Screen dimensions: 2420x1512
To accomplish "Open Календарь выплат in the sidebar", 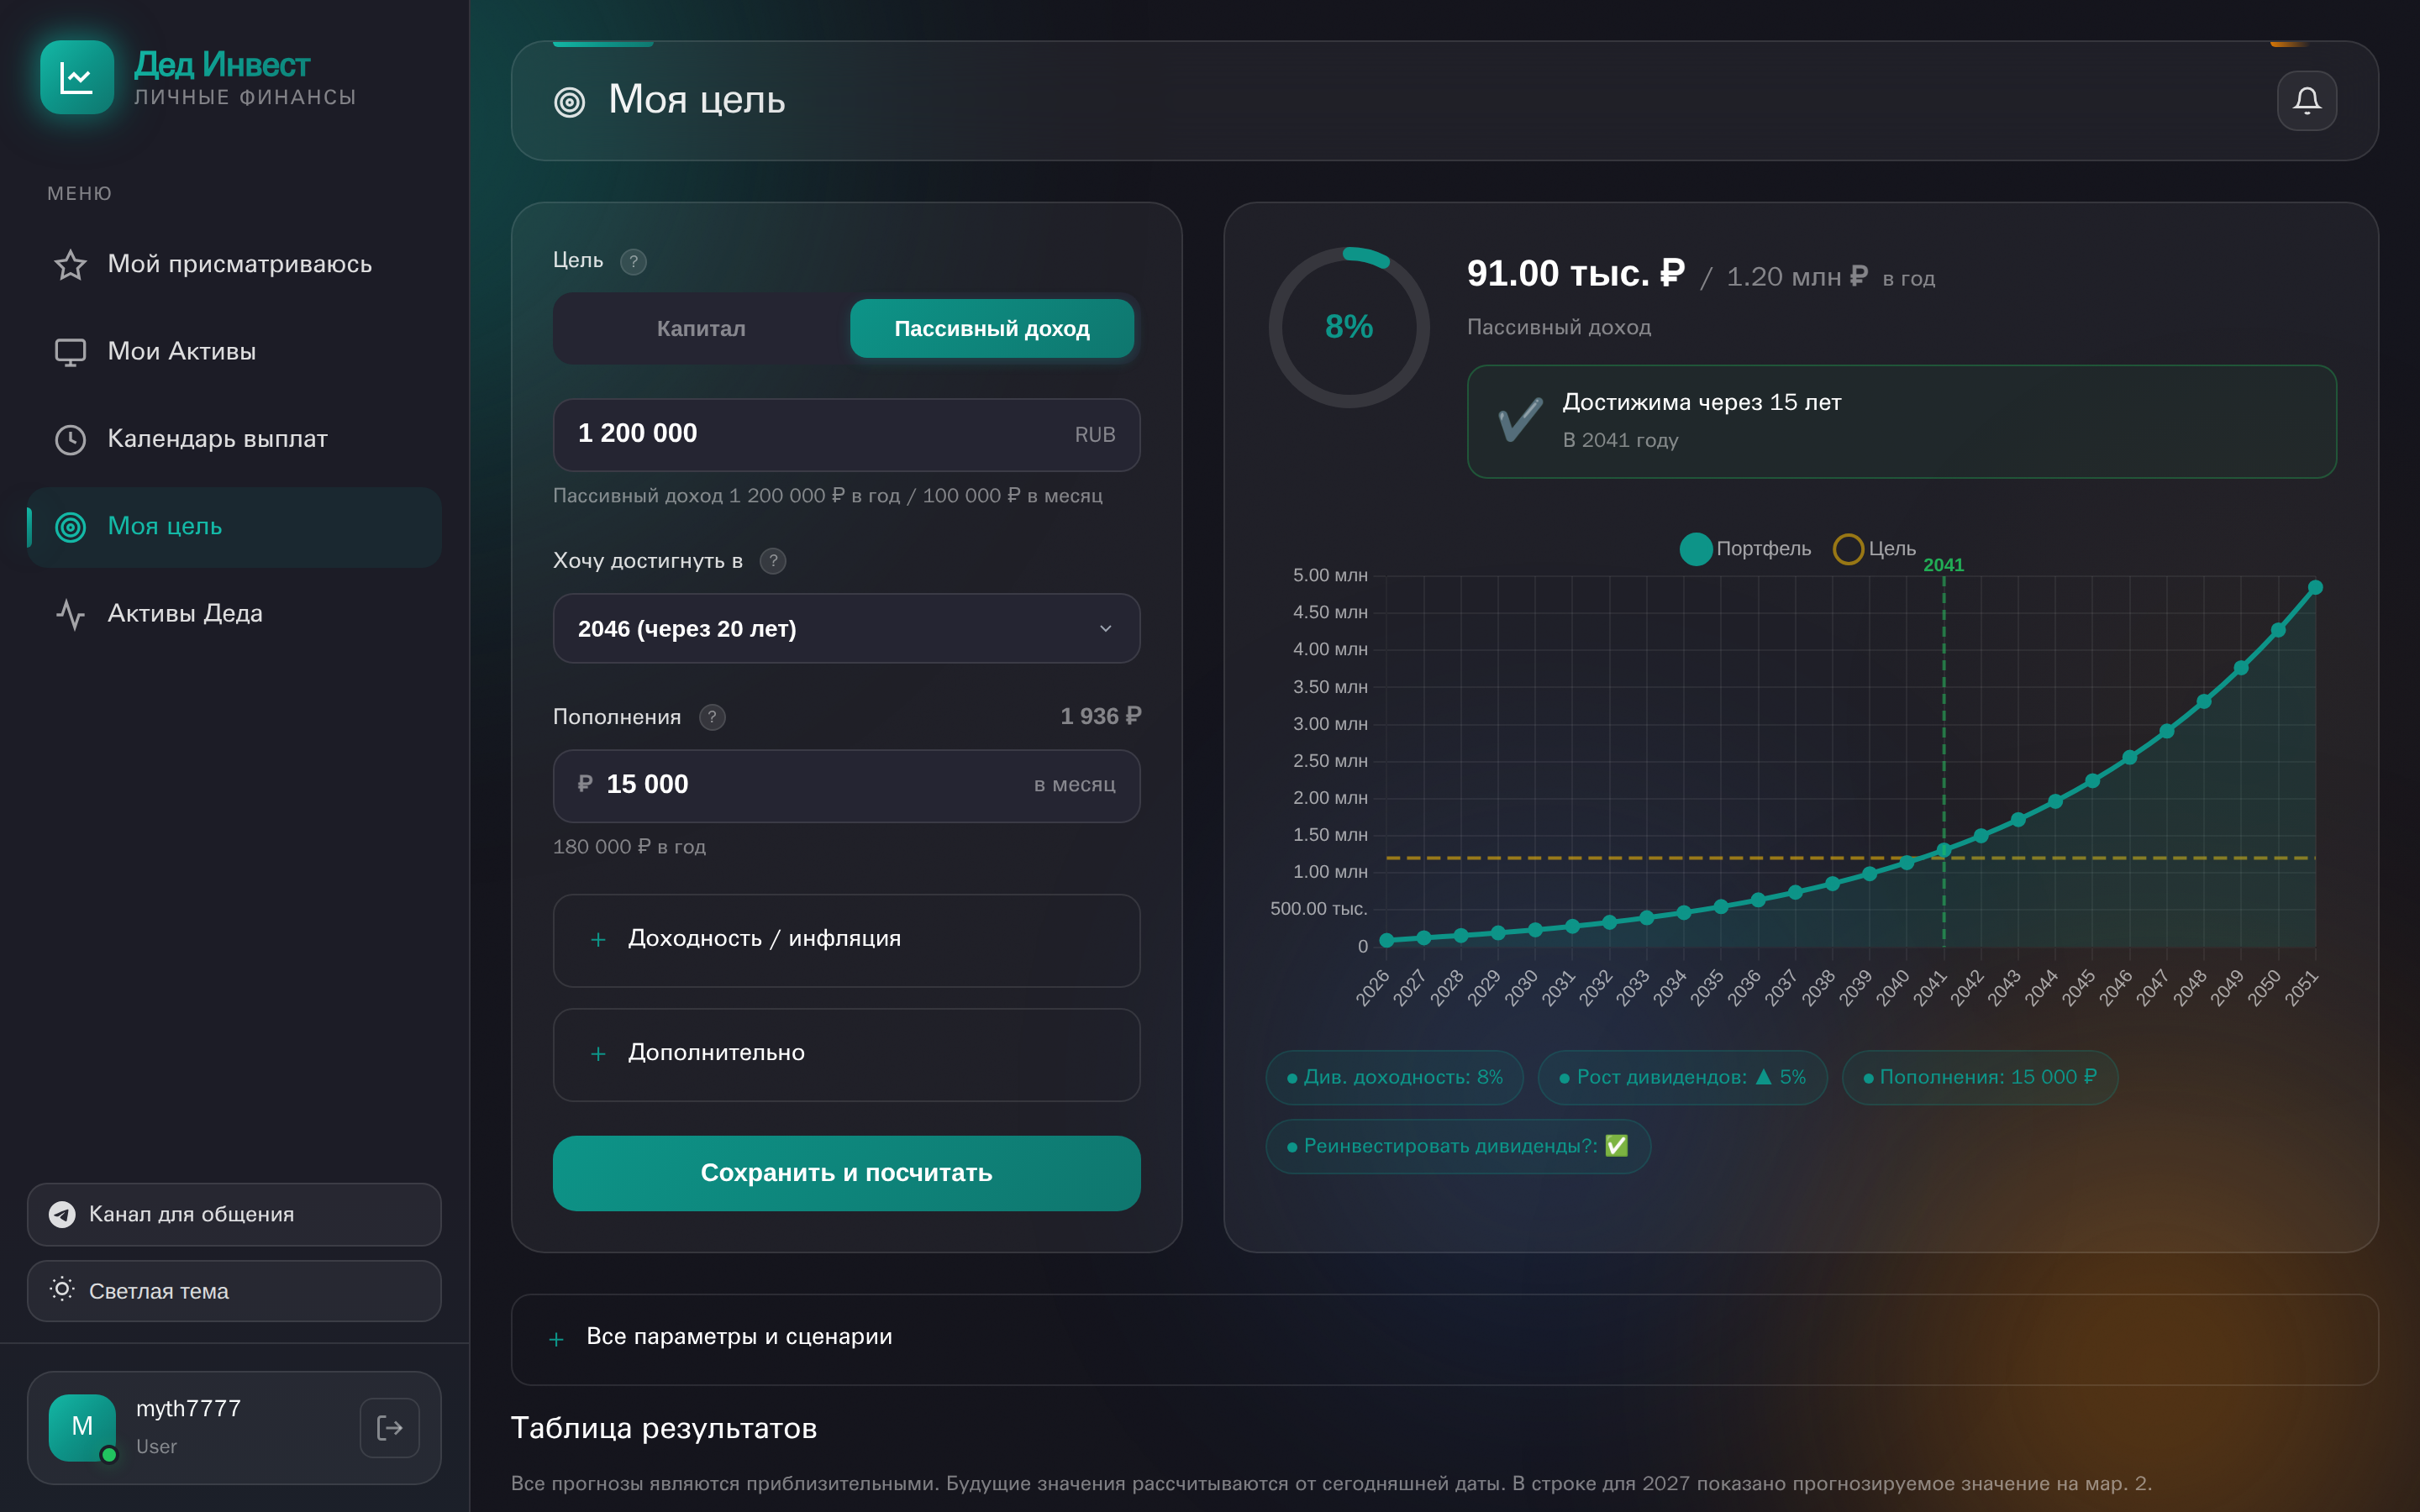I will pyautogui.click(x=217, y=439).
